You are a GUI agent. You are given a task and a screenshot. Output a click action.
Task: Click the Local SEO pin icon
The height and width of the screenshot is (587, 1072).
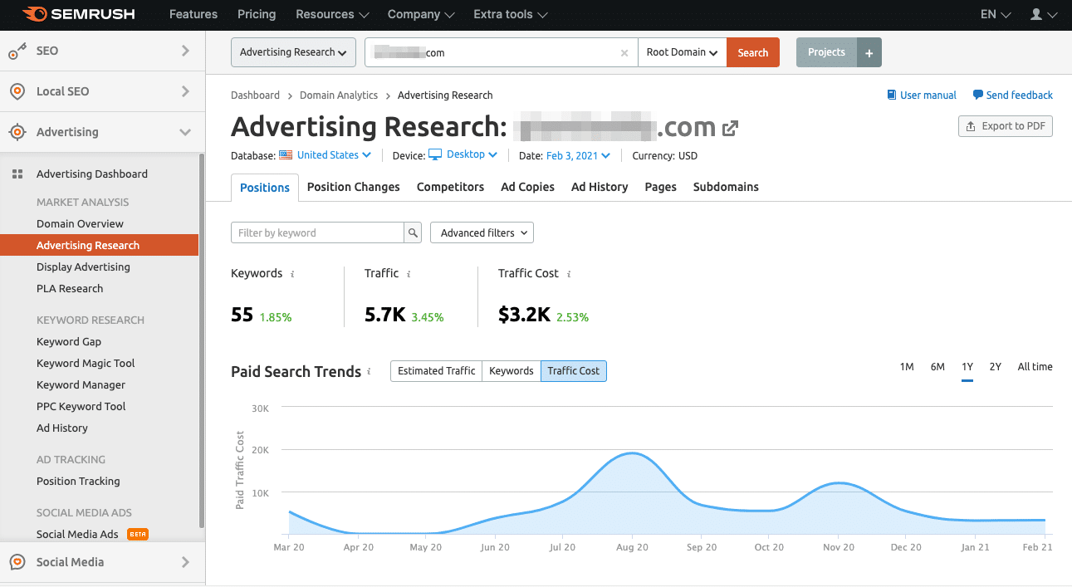17,92
